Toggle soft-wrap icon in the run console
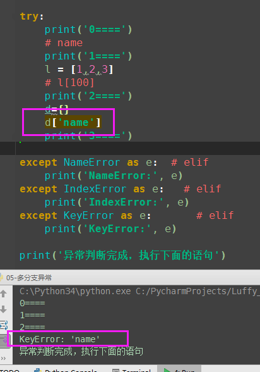 coord(4,325)
